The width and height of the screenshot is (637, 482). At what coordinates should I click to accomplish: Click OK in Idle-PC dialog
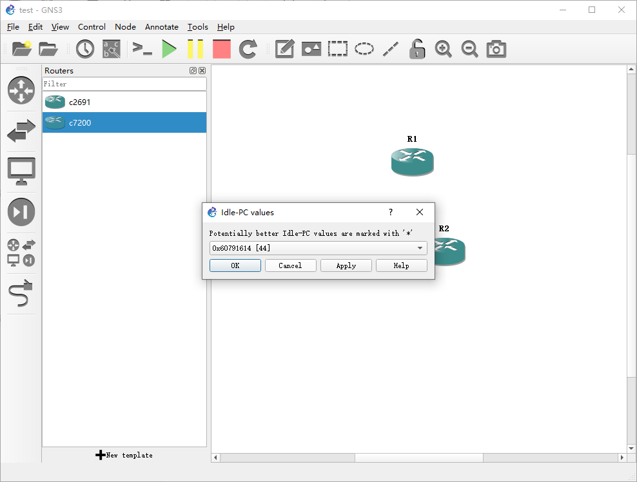click(x=235, y=265)
